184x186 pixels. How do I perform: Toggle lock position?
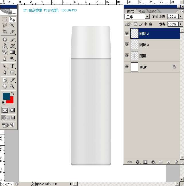145,24
